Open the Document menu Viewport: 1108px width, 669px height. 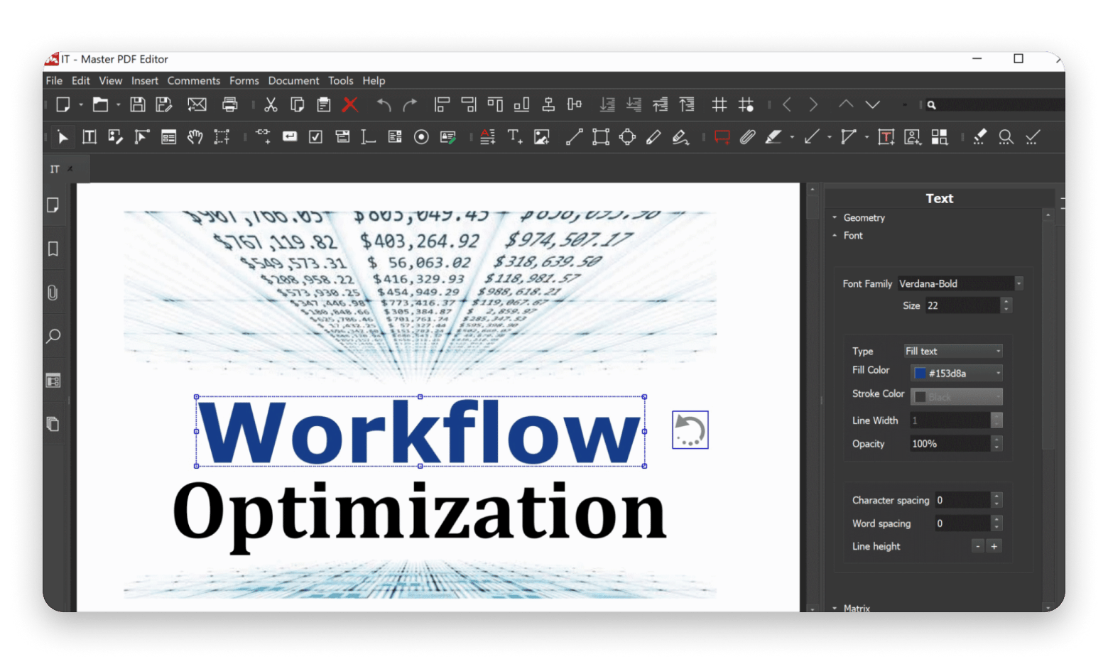tap(293, 81)
